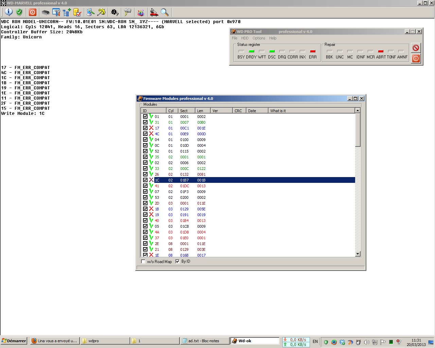Click the ROM chip toolbar icon
This screenshot has height=348, width=435.
pyautogui.click(x=46, y=13)
